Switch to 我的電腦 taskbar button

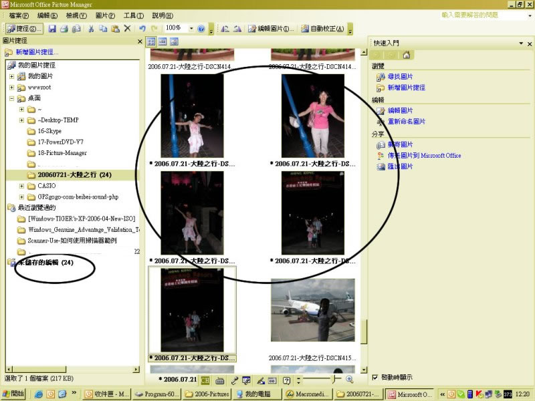257,394
